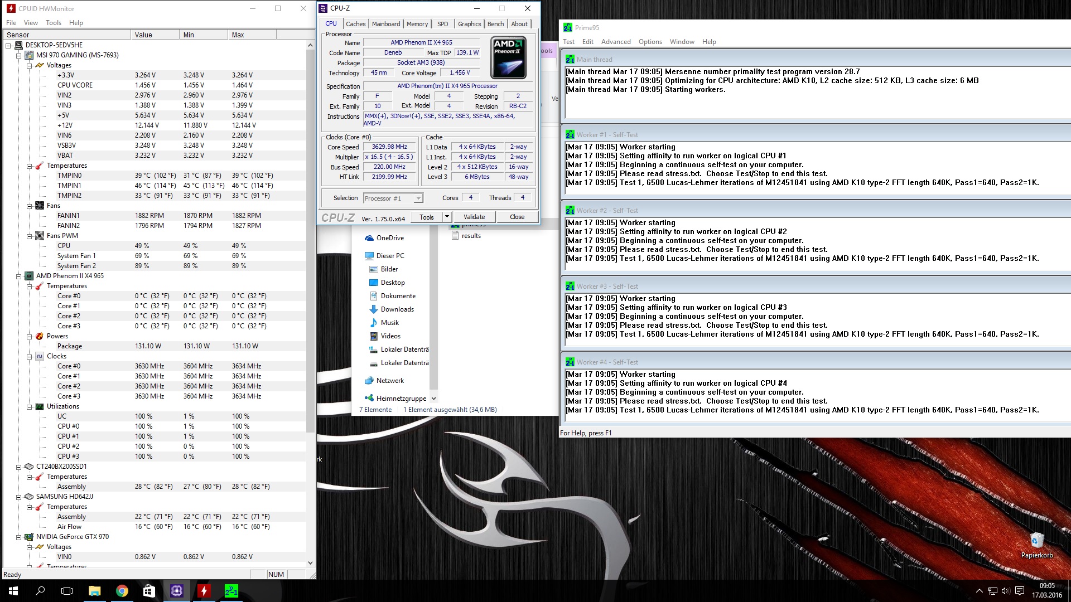This screenshot has width=1071, height=602.
Task: Open Prime95 Help menu
Action: click(709, 42)
